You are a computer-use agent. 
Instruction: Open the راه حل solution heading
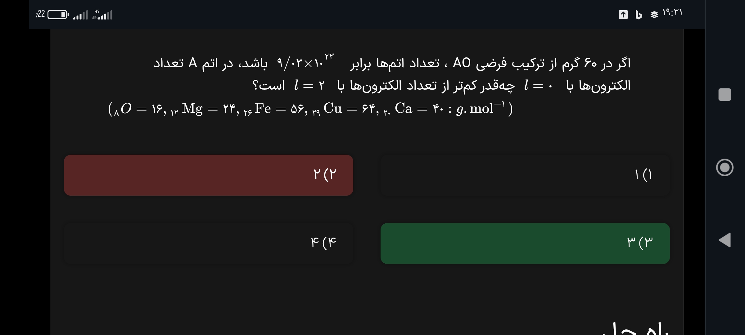coord(636,328)
